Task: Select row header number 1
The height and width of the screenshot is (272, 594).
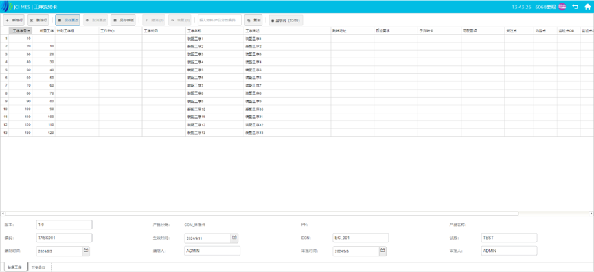Action: (x=5, y=38)
